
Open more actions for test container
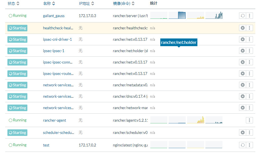point(249,145)
